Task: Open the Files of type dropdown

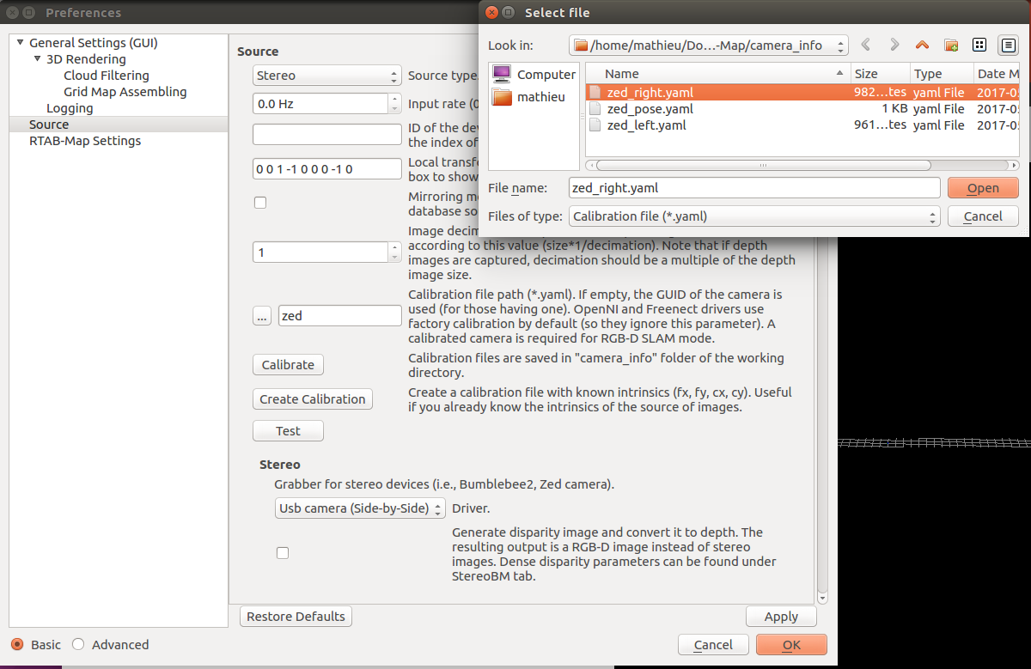Action: click(754, 216)
